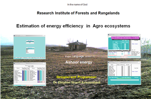Image resolution: width=151 pixels, height=99 pixels.
Task: Click 'Research Institute of Forests and Rangelands' title
Action: coord(78,13)
